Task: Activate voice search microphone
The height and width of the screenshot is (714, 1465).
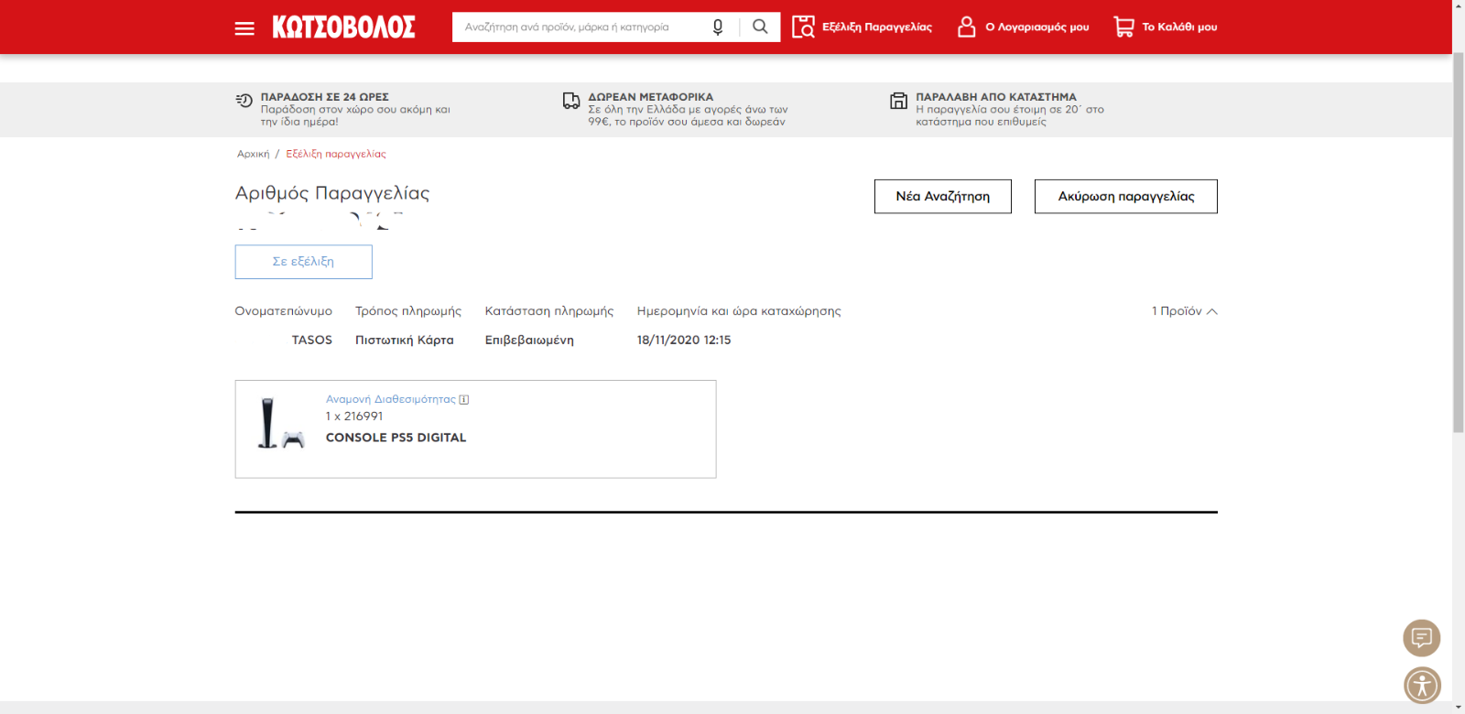Action: point(718,27)
